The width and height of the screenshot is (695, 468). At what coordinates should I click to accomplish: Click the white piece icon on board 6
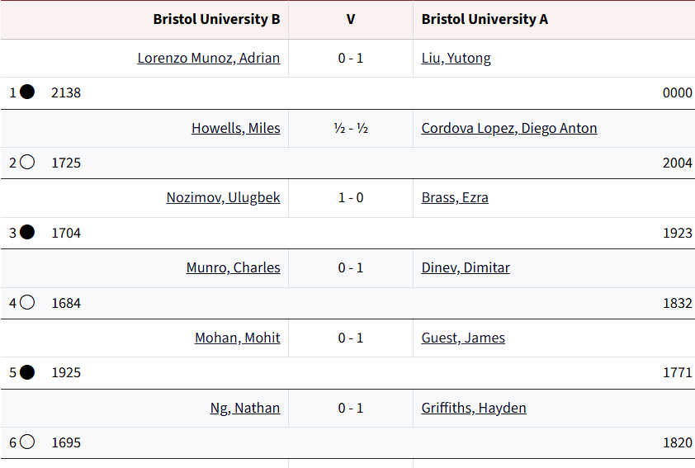tap(27, 442)
